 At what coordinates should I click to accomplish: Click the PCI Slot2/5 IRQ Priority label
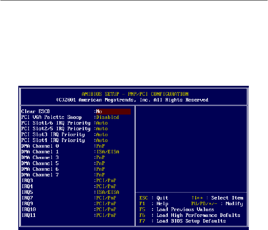pyautogui.click(x=56, y=129)
